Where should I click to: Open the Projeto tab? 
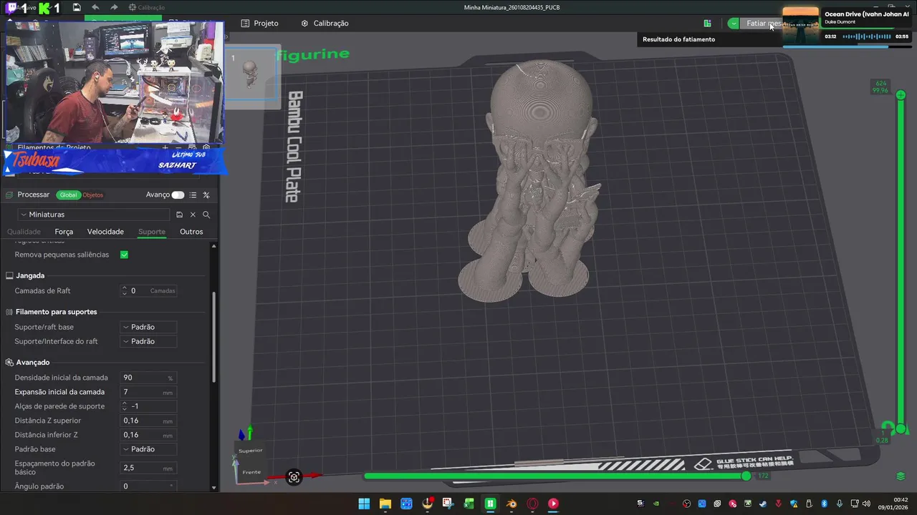click(x=259, y=23)
